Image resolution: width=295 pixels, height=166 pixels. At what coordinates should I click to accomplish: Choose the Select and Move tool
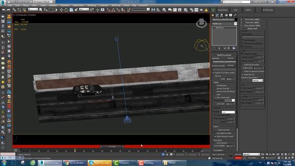61,10
